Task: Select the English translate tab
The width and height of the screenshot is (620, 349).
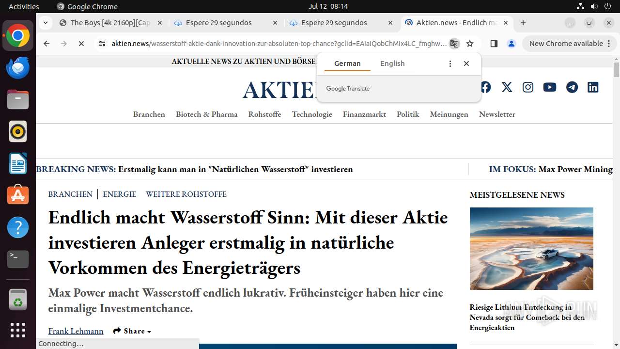Action: point(392,63)
